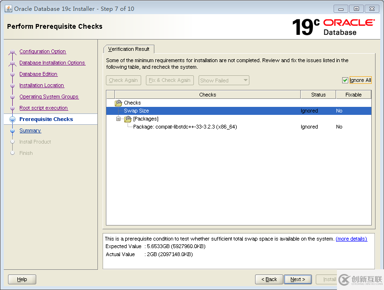Click the Packages folder icon
The image size is (384, 290).
pyautogui.click(x=128, y=119)
